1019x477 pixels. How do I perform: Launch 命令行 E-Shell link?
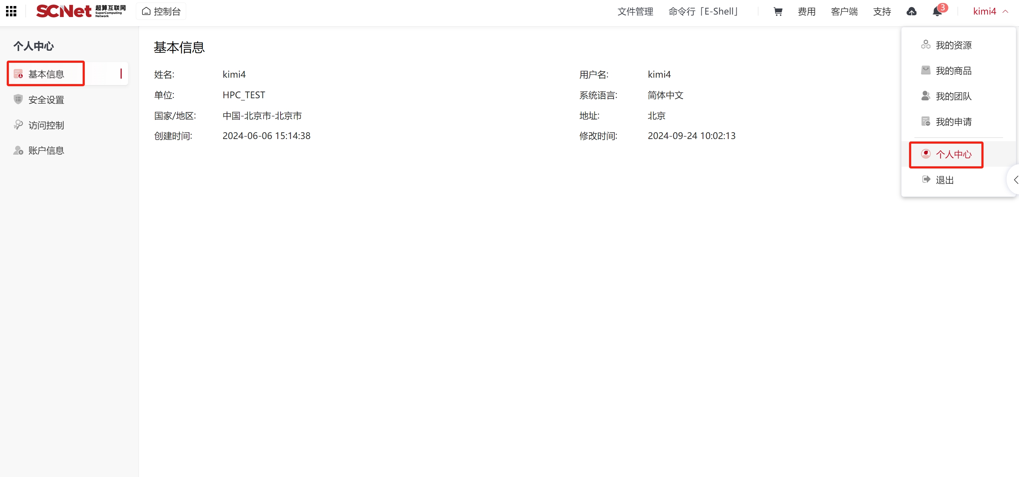click(x=703, y=11)
